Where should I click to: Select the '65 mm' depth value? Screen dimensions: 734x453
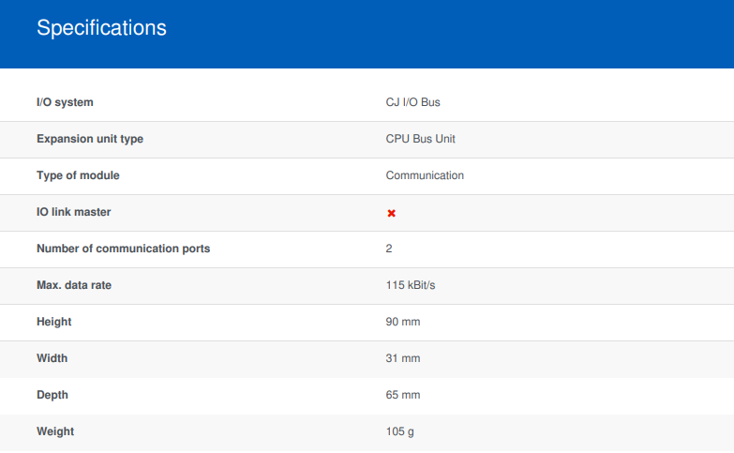403,395
